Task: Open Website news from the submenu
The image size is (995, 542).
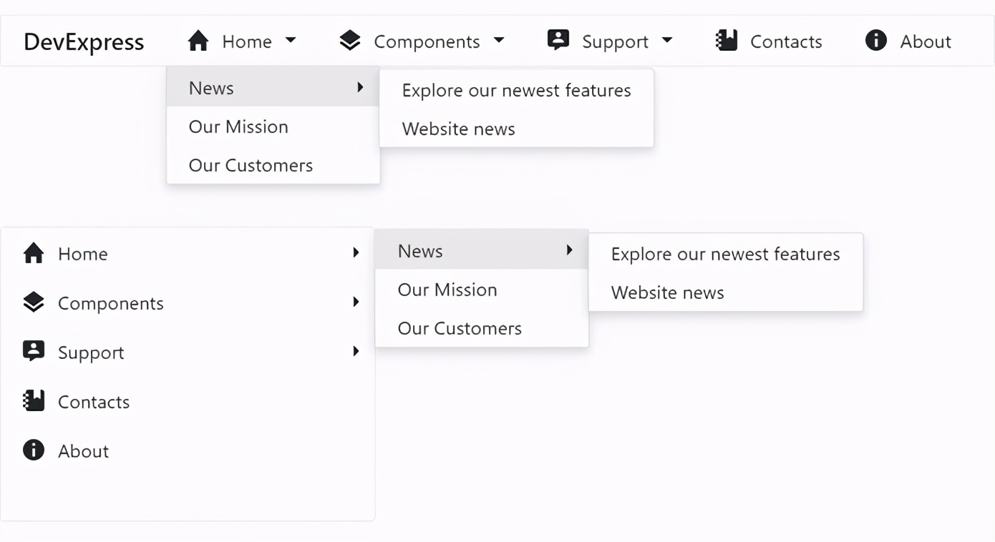Action: coord(666,292)
